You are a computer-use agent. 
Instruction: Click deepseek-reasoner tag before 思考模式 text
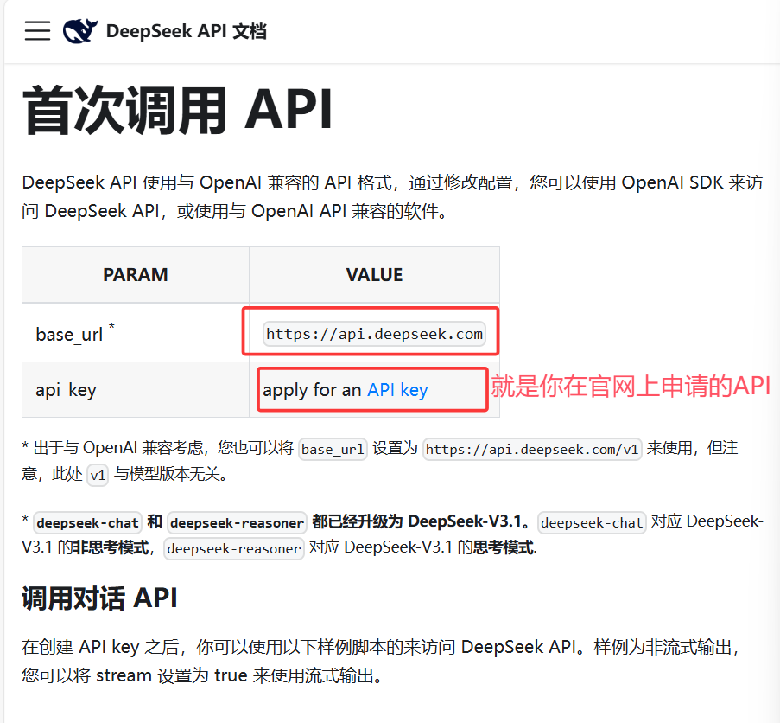point(234,548)
